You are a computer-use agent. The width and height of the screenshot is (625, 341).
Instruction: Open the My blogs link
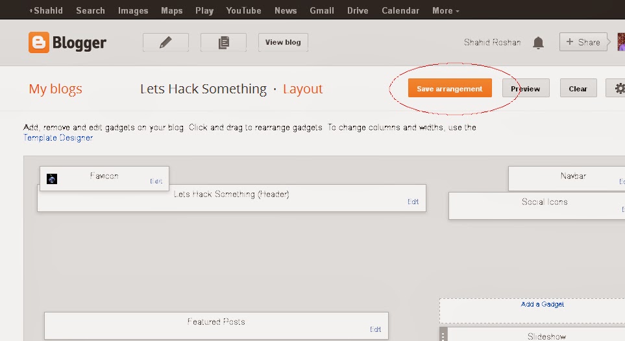[55, 89]
